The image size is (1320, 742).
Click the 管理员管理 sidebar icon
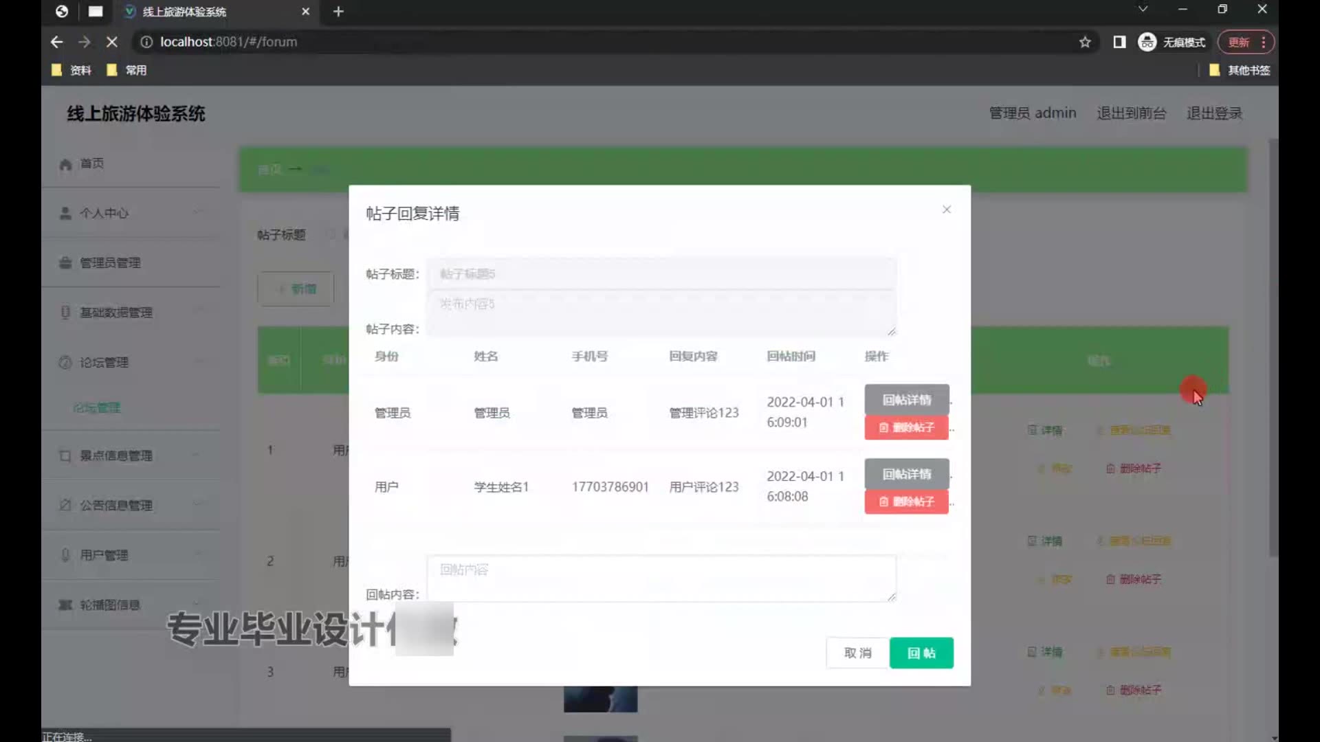click(x=65, y=263)
